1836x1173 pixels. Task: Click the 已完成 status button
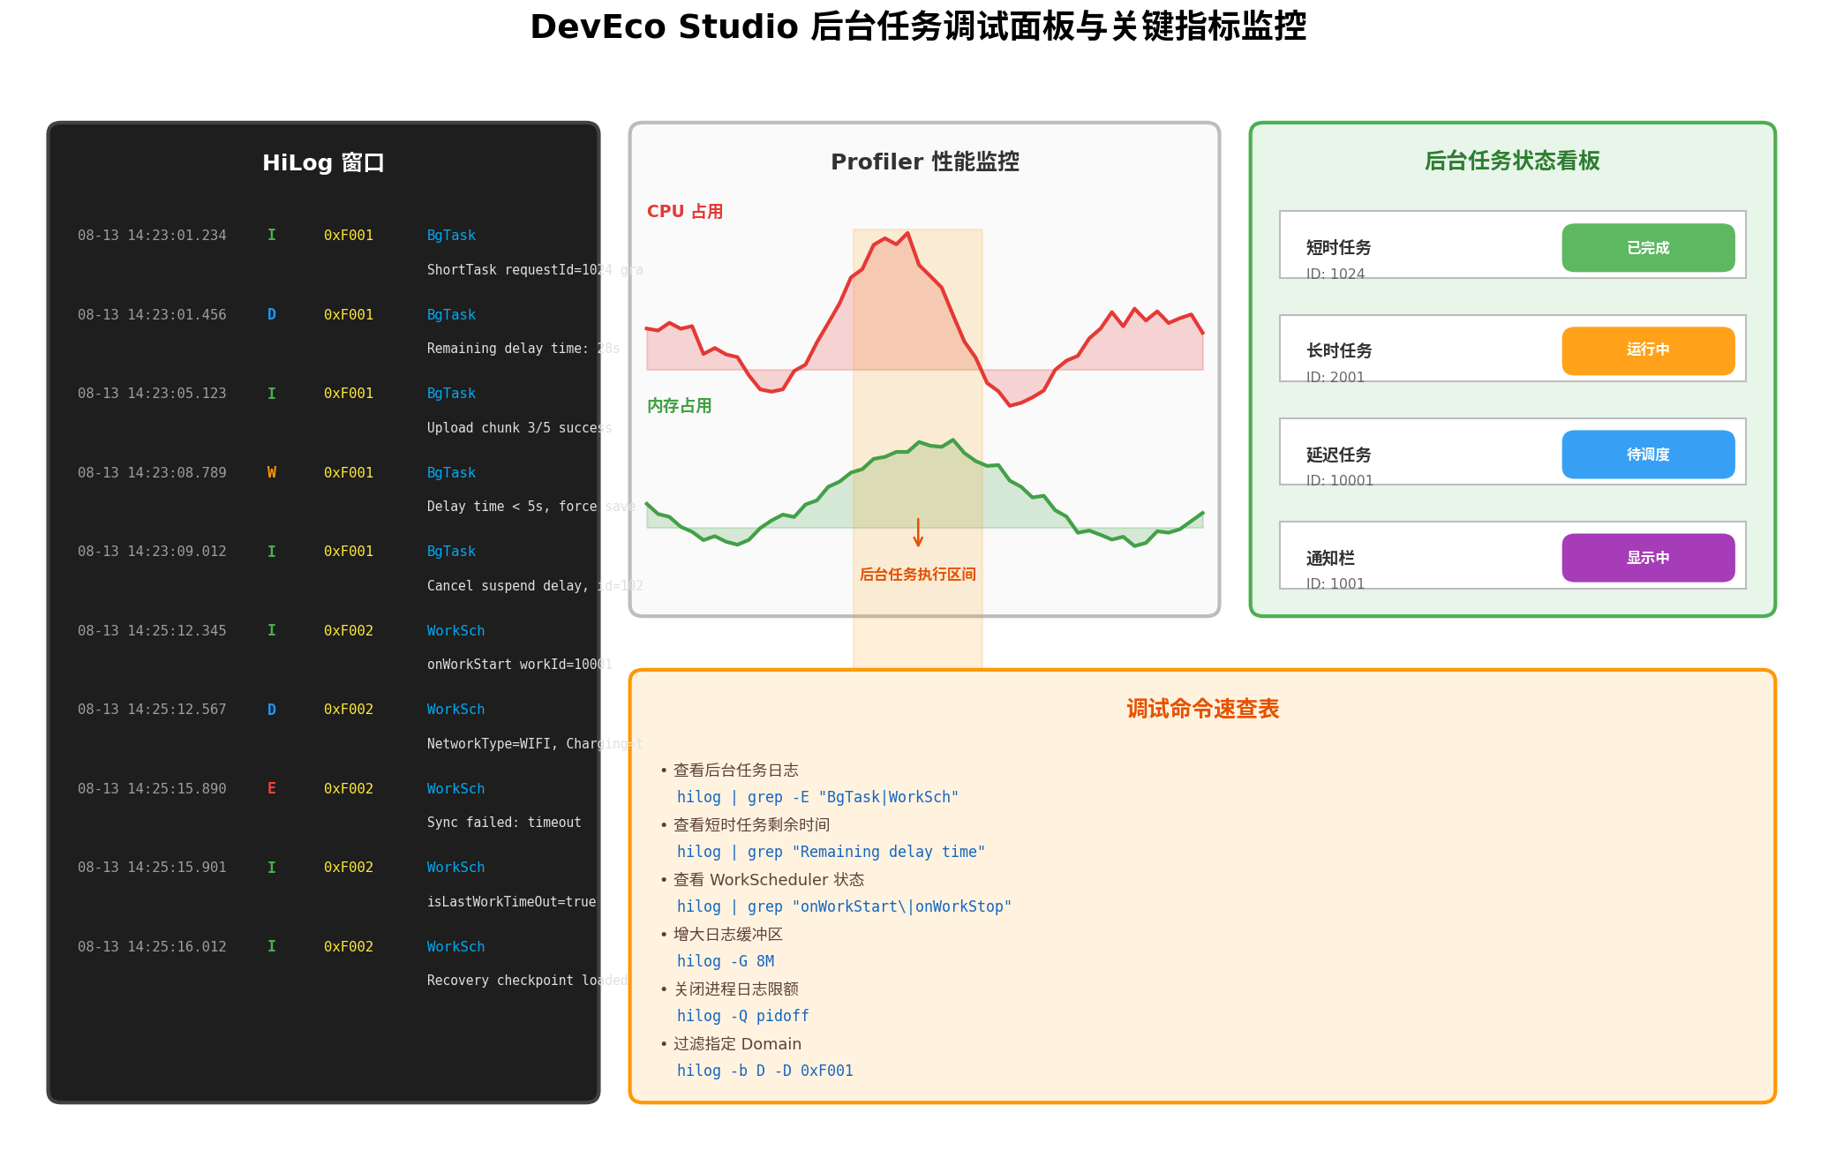1648,248
